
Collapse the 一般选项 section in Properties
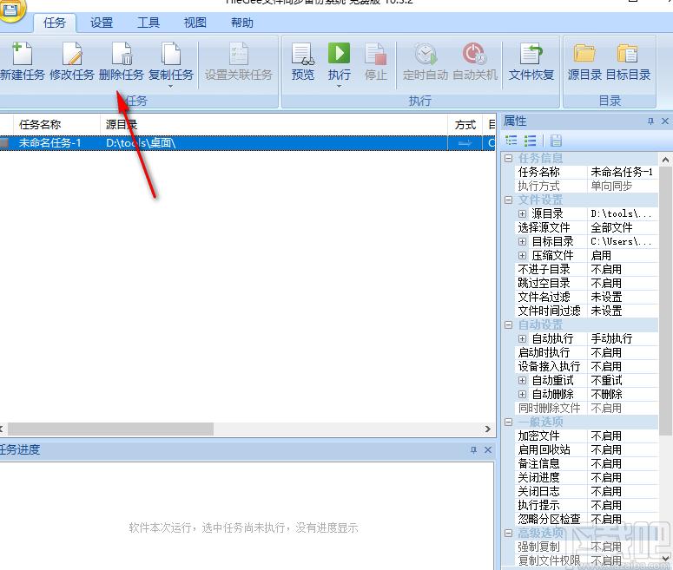click(x=508, y=422)
